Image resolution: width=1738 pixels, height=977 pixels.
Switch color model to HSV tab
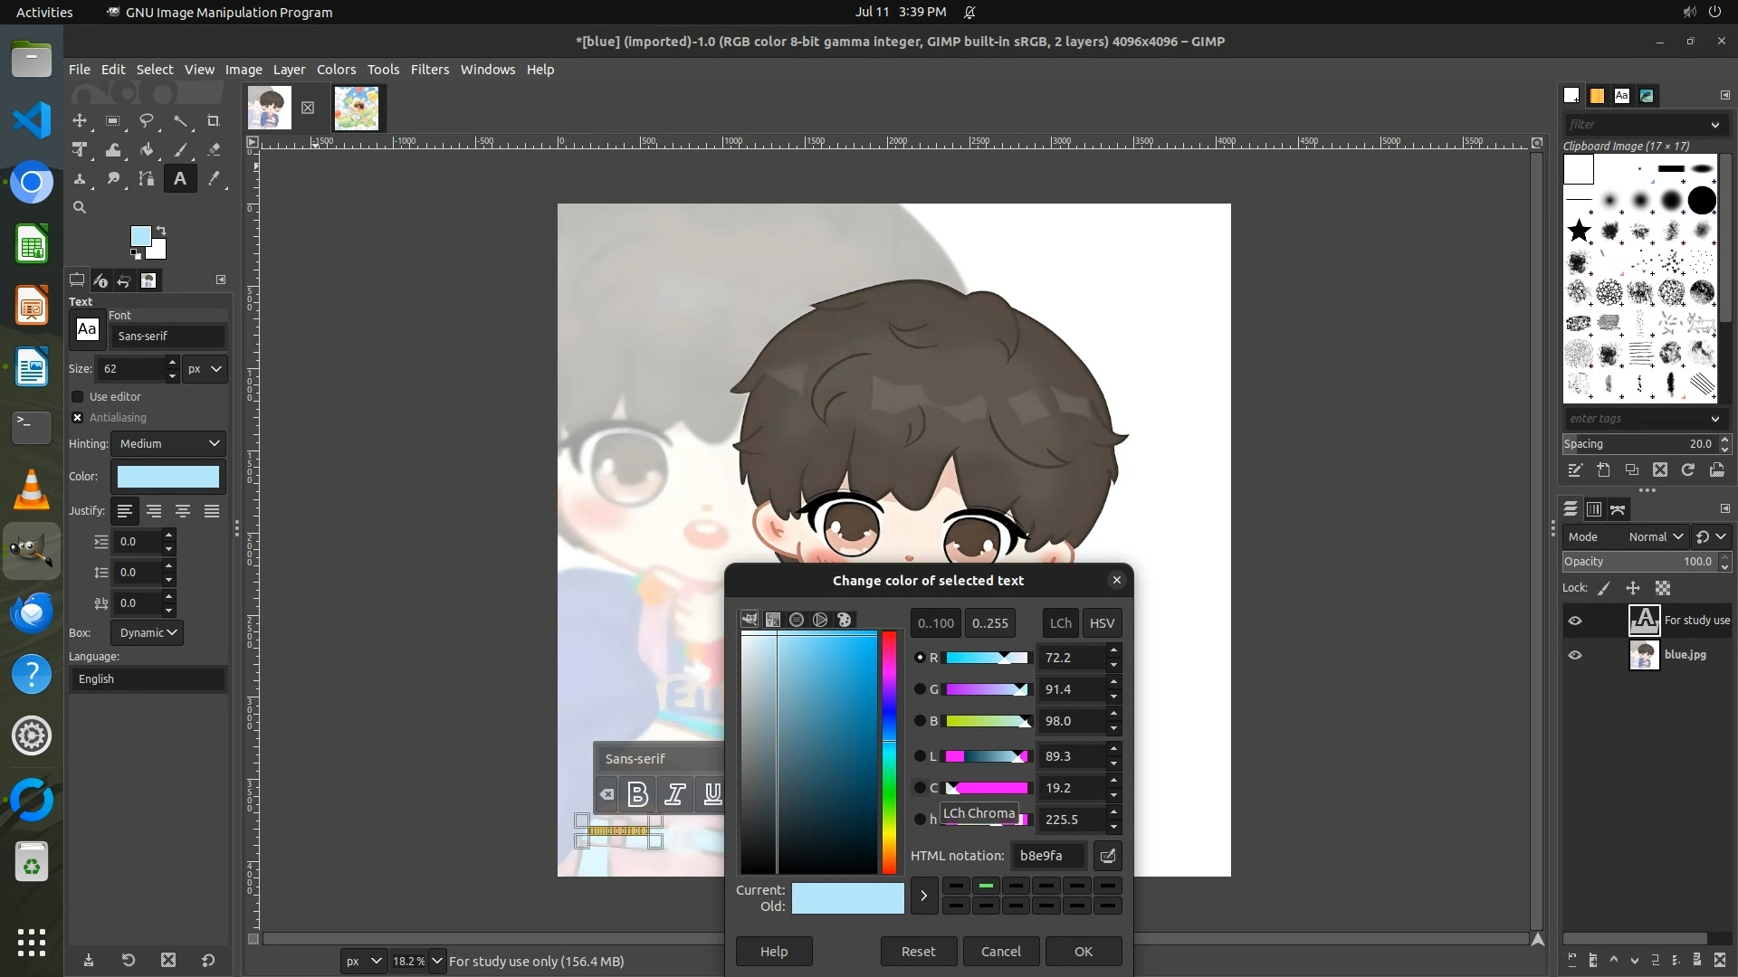1102,622
